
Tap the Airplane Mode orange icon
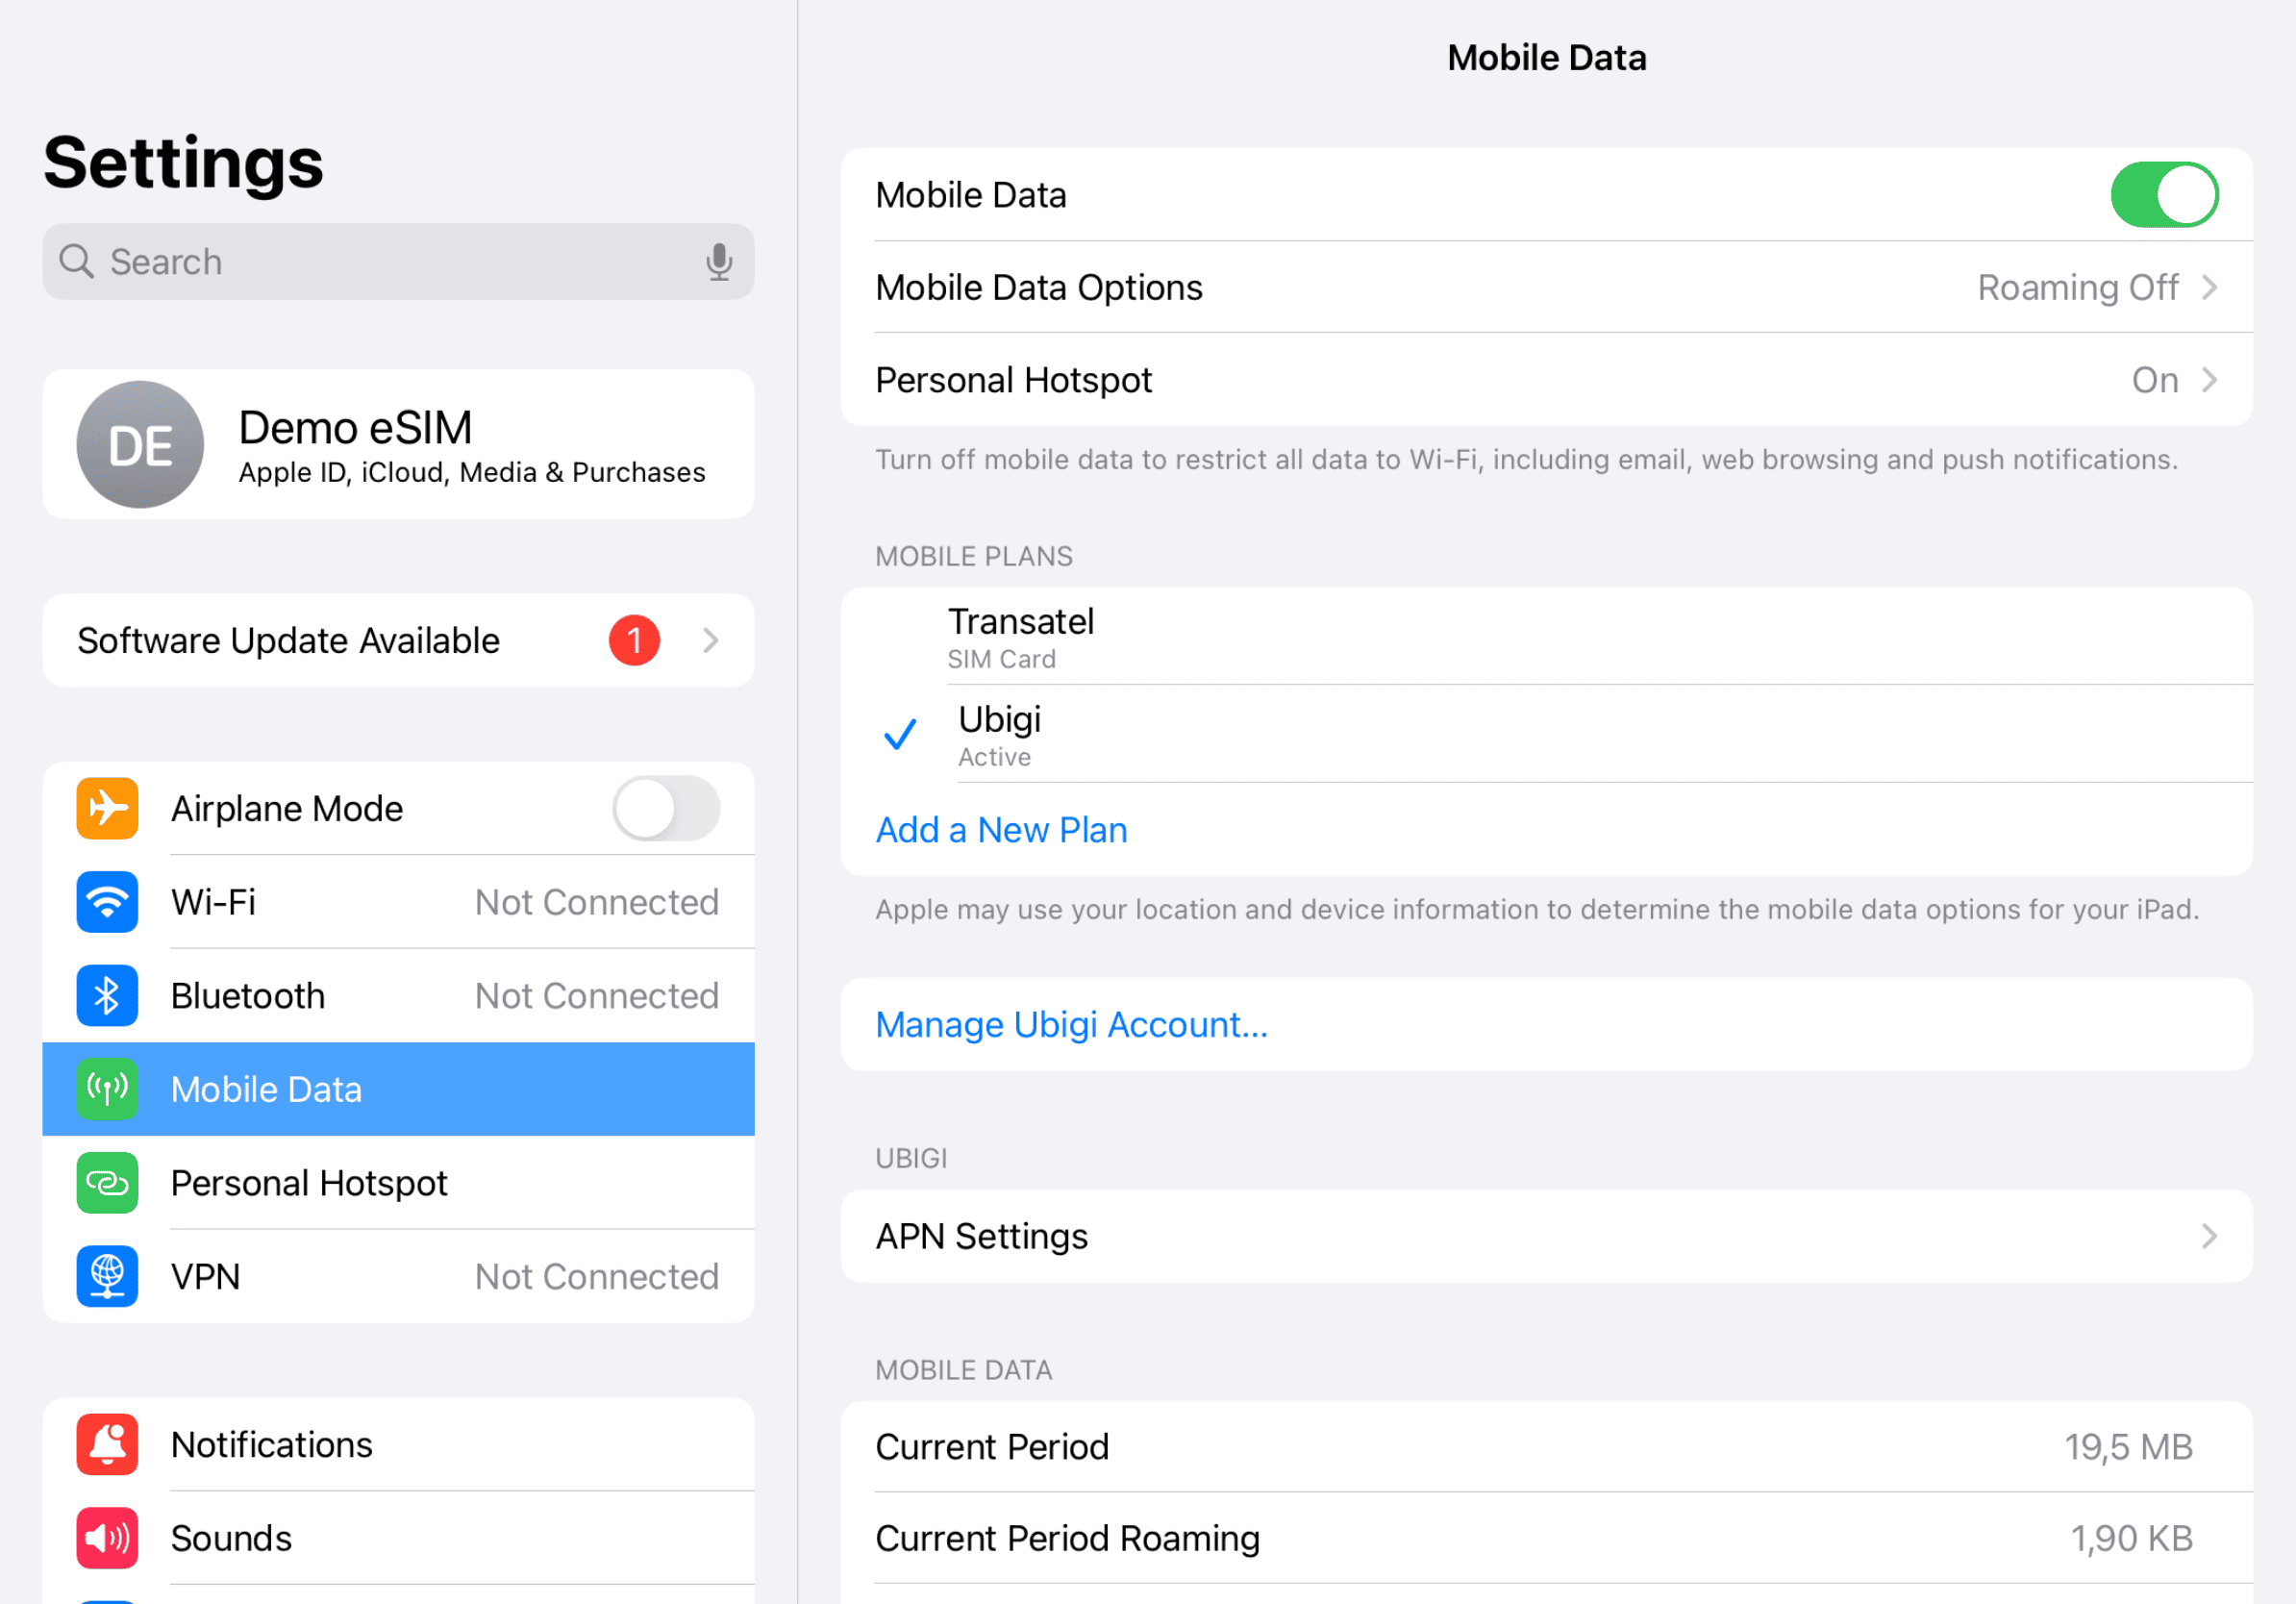click(107, 808)
